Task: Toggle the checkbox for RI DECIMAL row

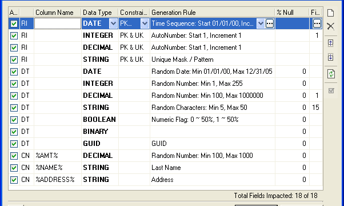Action: point(14,47)
